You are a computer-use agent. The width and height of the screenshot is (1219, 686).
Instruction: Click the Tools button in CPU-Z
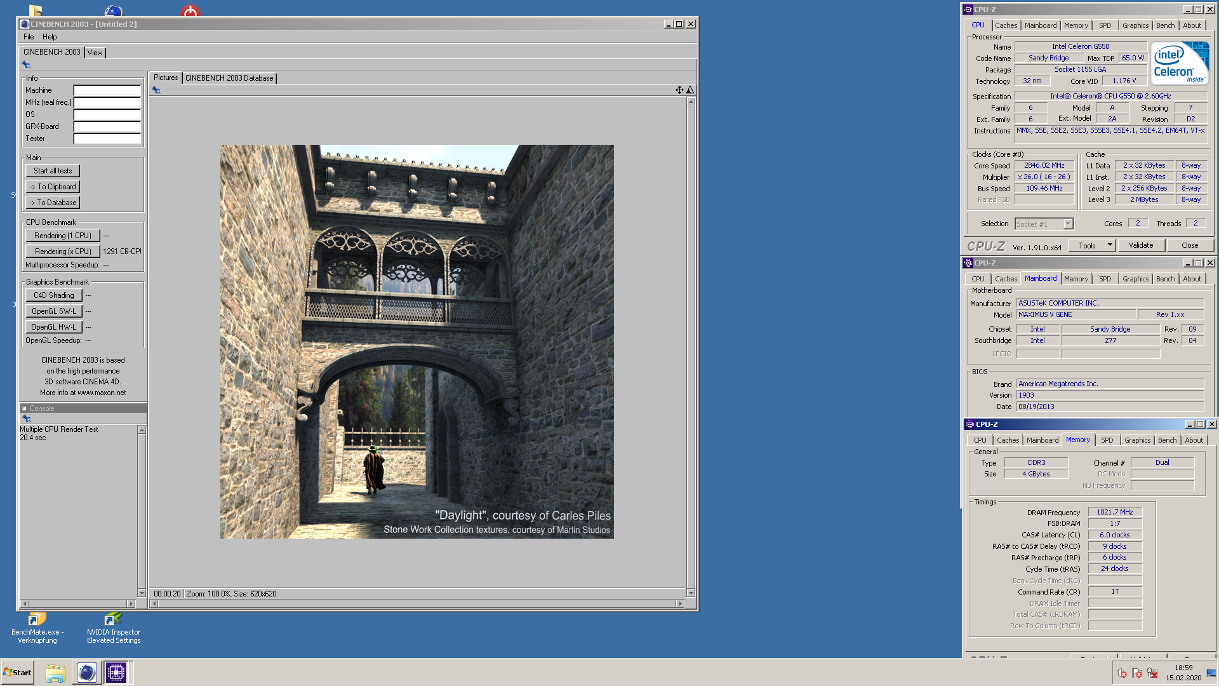coord(1087,245)
